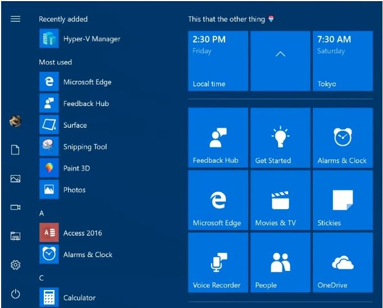Open the Get Started tile
Viewport: 383px width, 308px height.
point(280,137)
